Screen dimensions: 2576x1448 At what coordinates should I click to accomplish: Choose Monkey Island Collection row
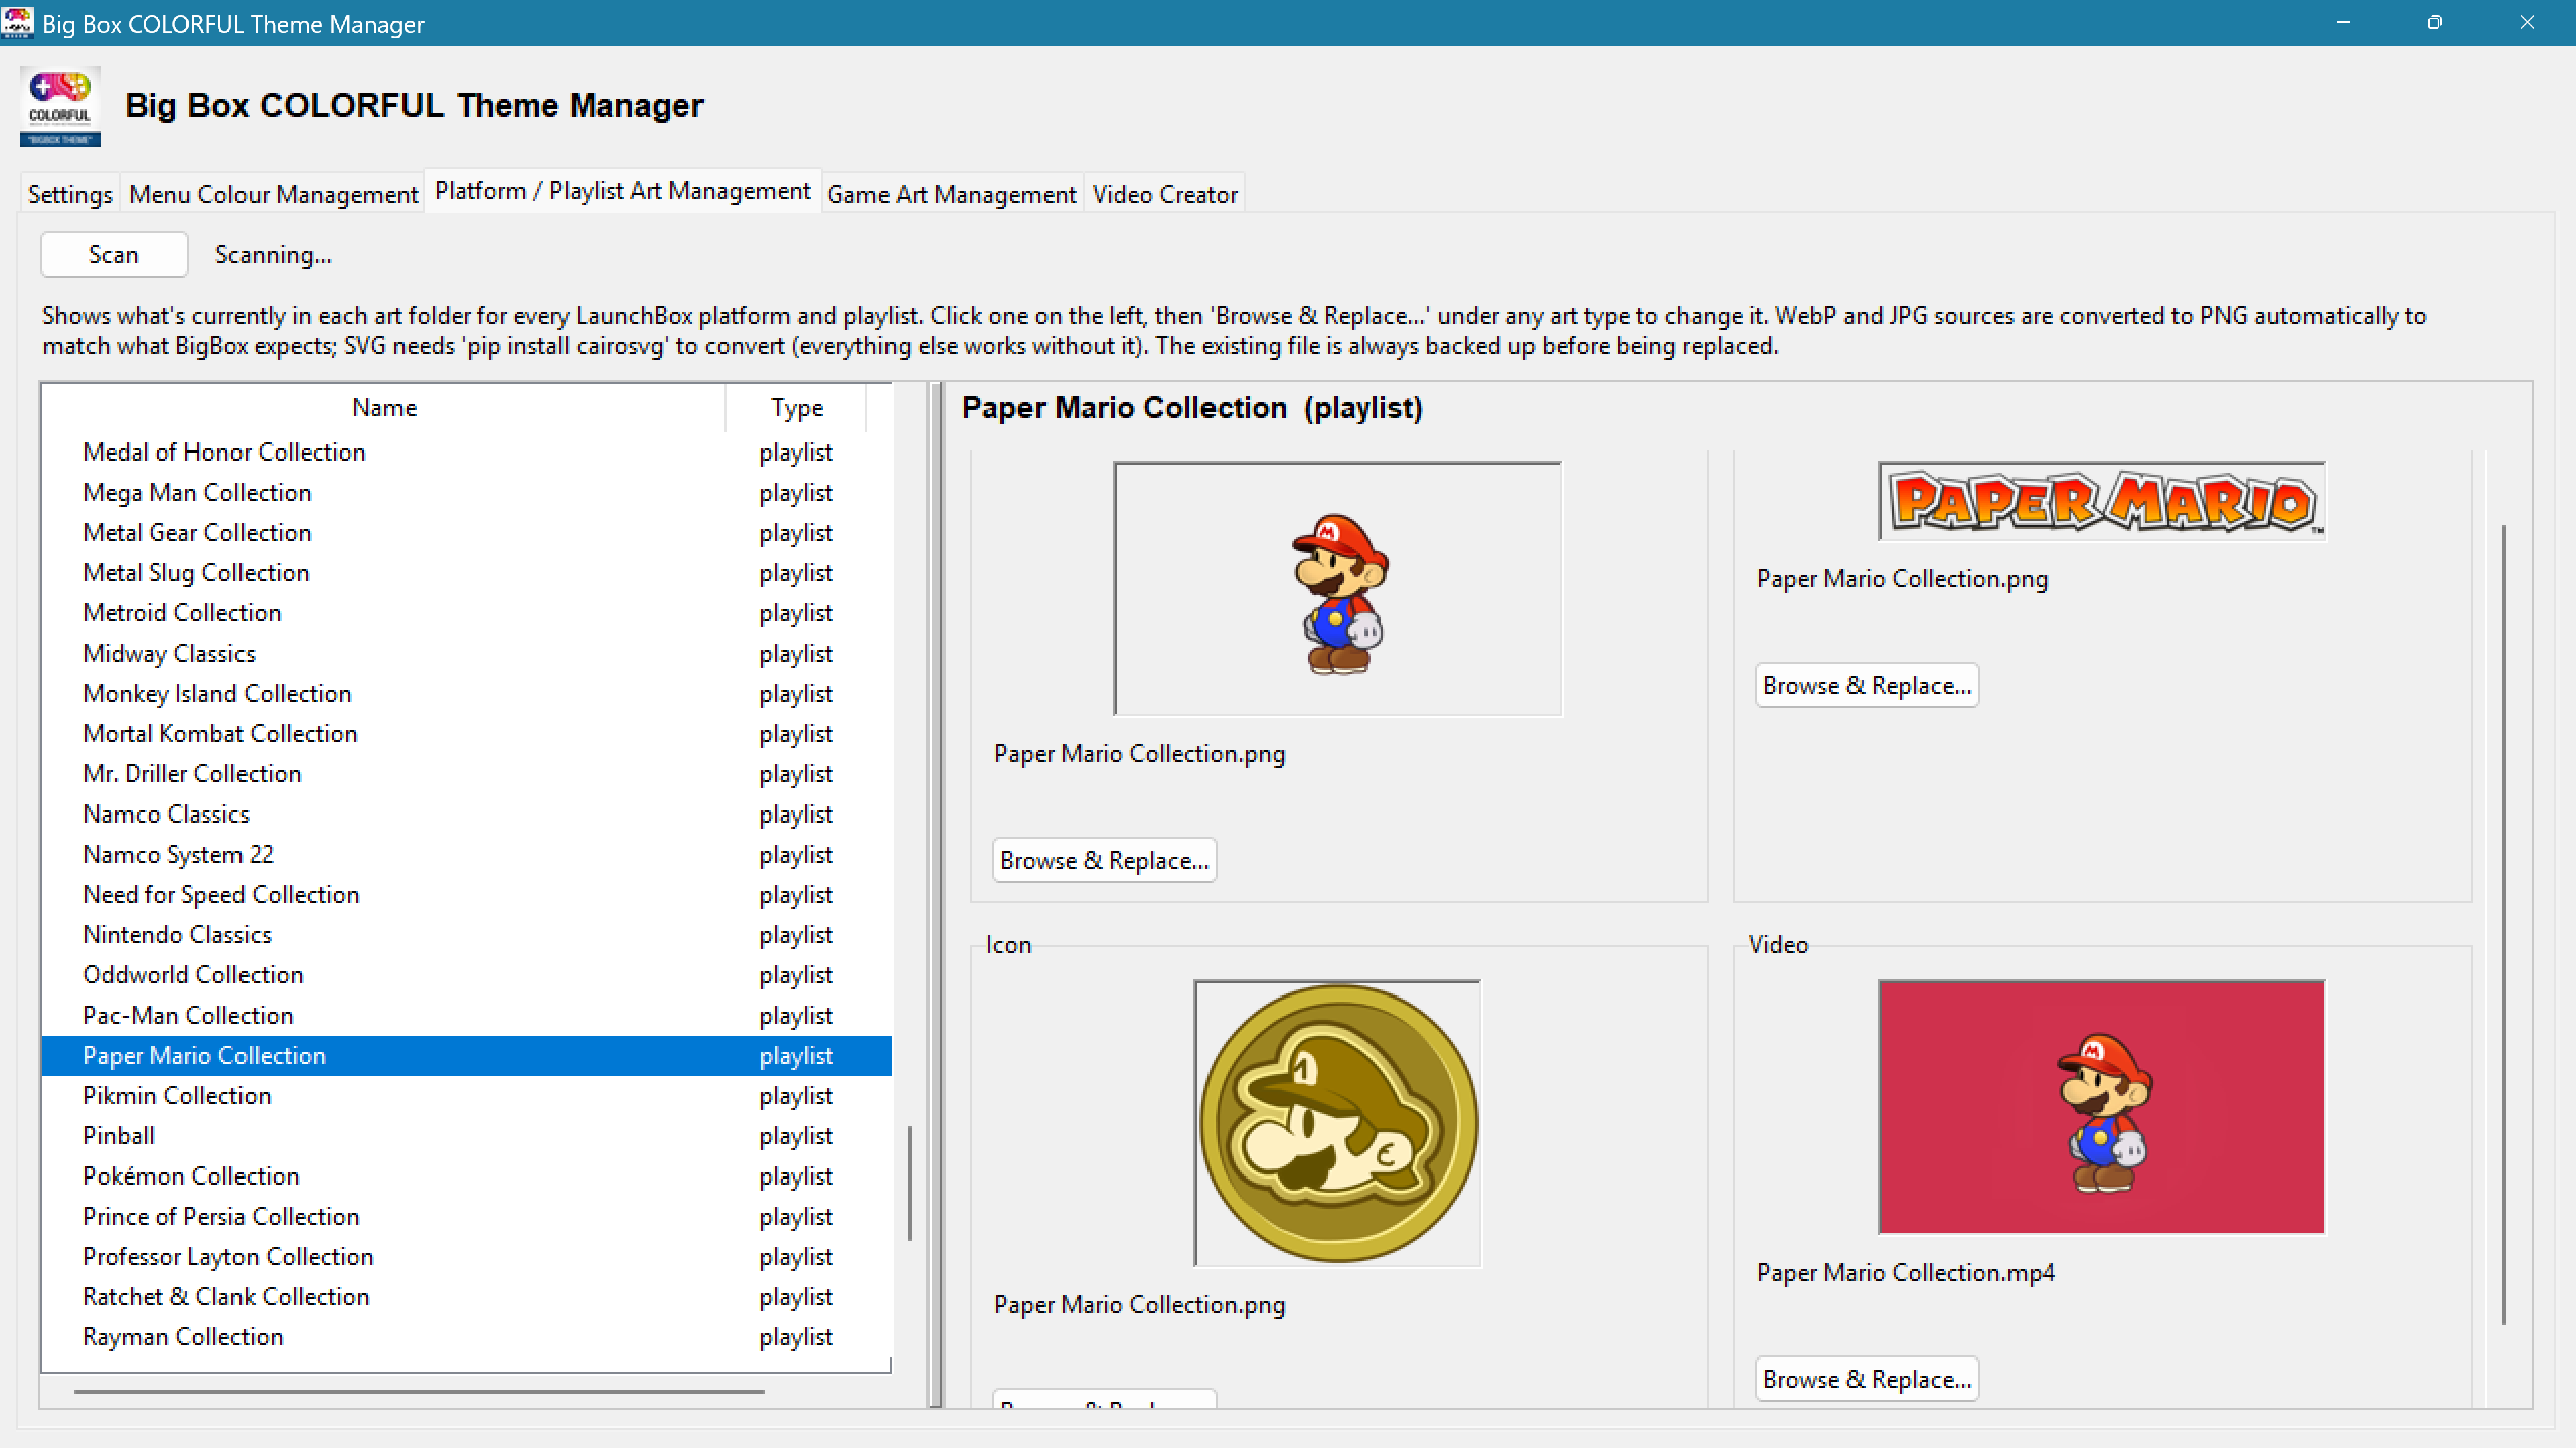click(x=466, y=694)
